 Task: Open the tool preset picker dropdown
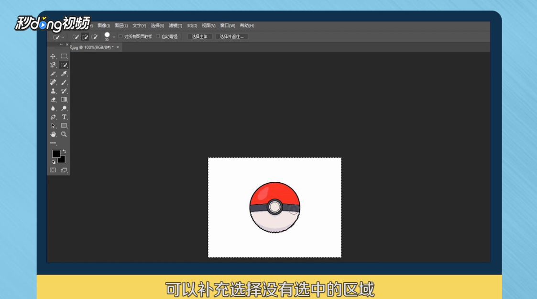[63, 37]
